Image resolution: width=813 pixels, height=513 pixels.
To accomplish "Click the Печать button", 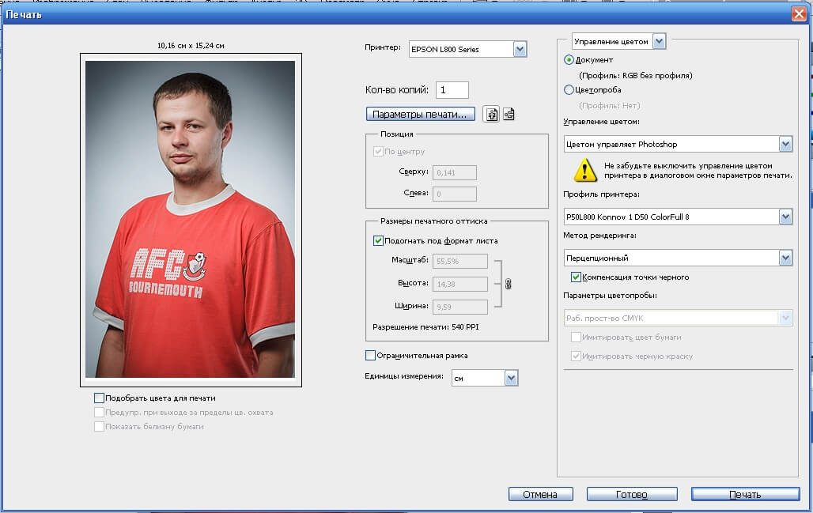I will pos(745,494).
